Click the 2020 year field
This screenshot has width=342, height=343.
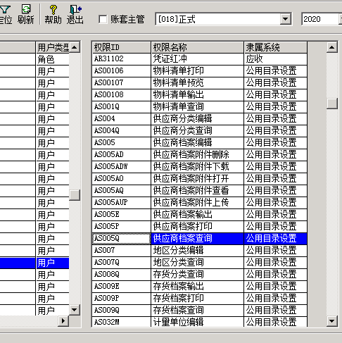pos(320,19)
